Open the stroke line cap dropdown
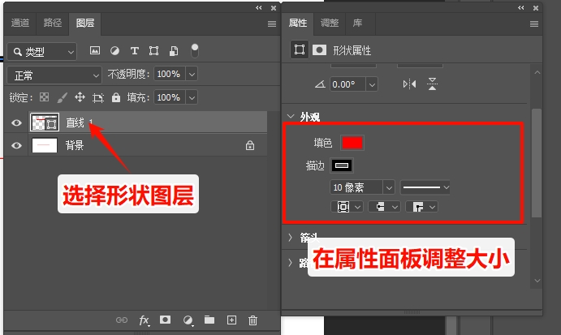This screenshot has height=335, width=561. tap(384, 207)
